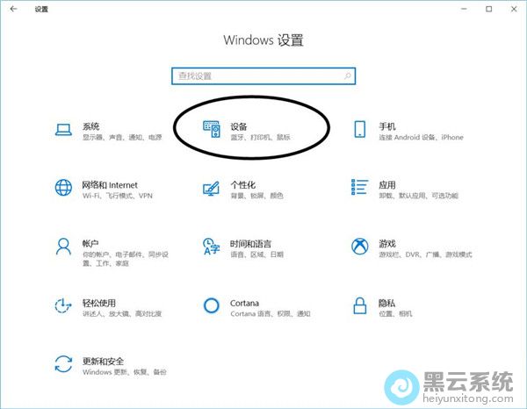
Task: Open the 应用 apps list icon
Action: coord(359,187)
